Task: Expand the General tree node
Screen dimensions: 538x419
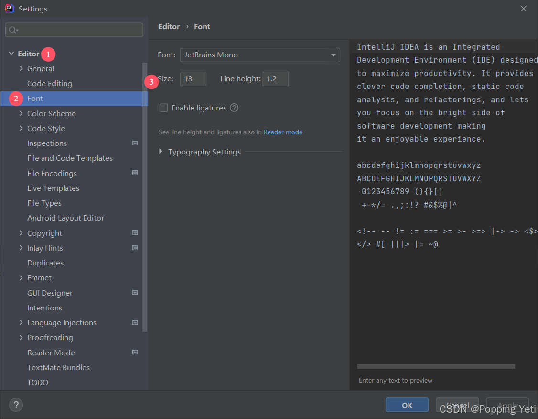Action: 21,68
